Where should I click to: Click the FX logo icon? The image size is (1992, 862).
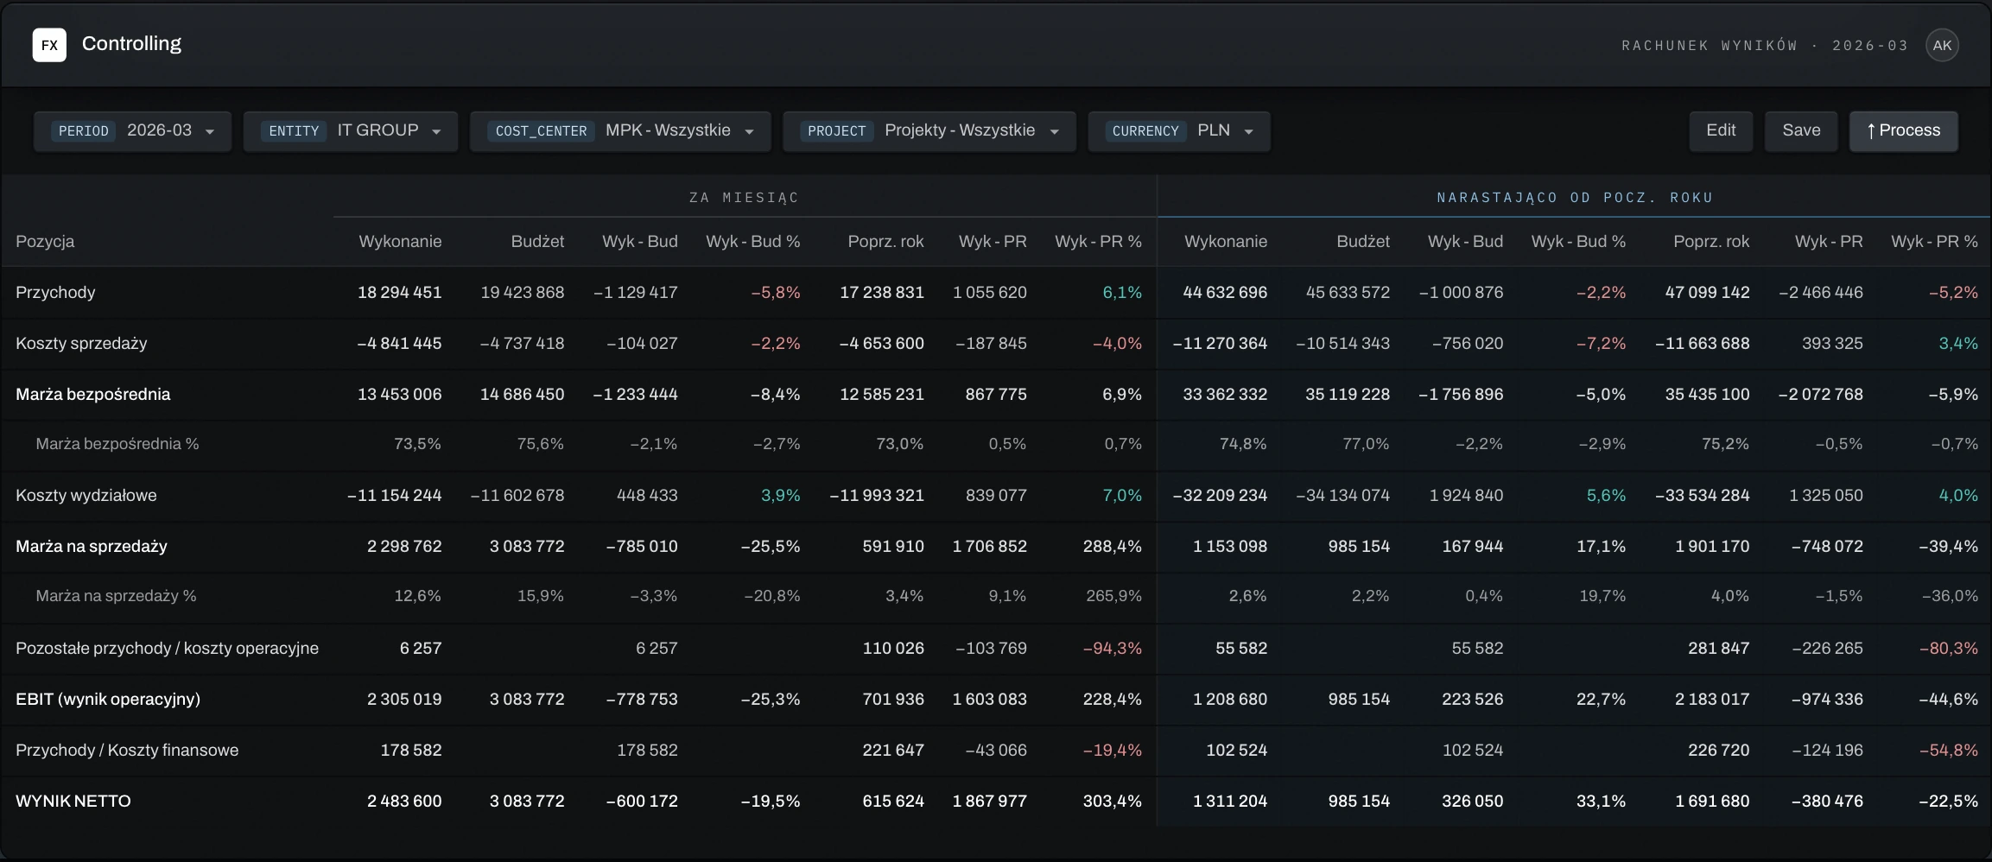click(x=49, y=45)
